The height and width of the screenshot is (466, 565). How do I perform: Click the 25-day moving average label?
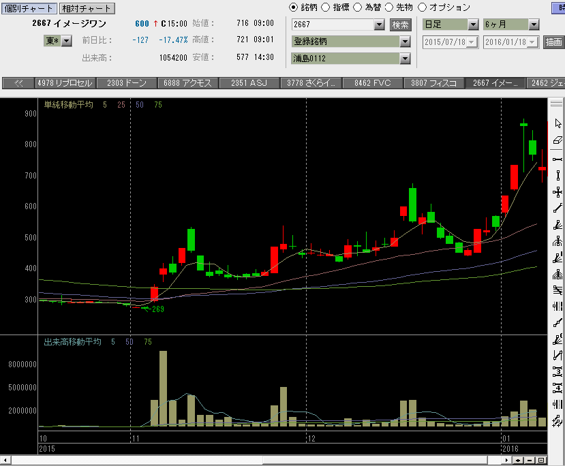point(121,105)
